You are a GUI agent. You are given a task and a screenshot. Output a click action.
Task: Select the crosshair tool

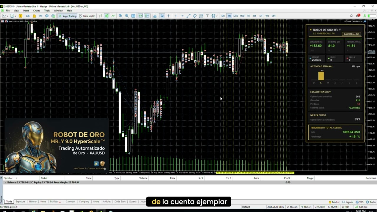click(x=168, y=16)
